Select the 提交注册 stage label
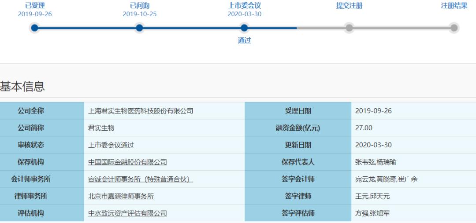Image resolution: width=476 pixels, height=223 pixels. 349,5
